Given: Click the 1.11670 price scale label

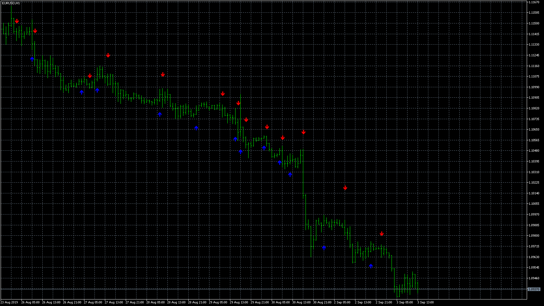Looking at the screenshot, I should pyautogui.click(x=534, y=2).
